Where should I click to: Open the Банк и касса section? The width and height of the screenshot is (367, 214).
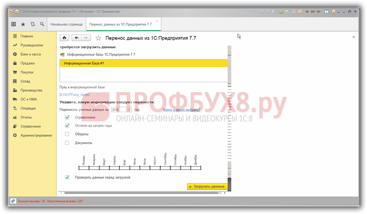[30, 54]
